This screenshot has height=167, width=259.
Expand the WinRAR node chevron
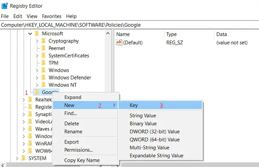point(24,143)
